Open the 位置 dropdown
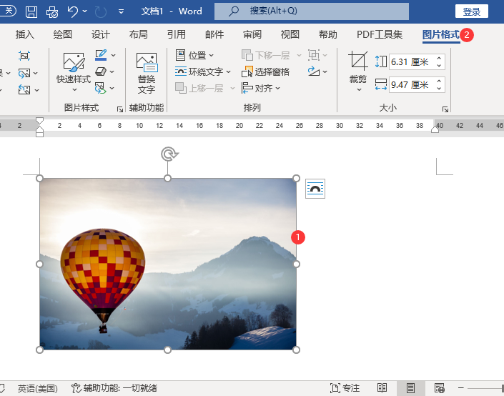Image resolution: width=504 pixels, height=396 pixels. pos(194,55)
